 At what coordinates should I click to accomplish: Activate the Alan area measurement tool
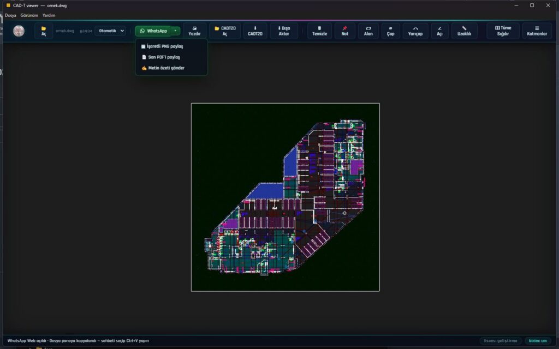(x=368, y=31)
